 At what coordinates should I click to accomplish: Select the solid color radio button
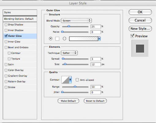tap(51, 39)
